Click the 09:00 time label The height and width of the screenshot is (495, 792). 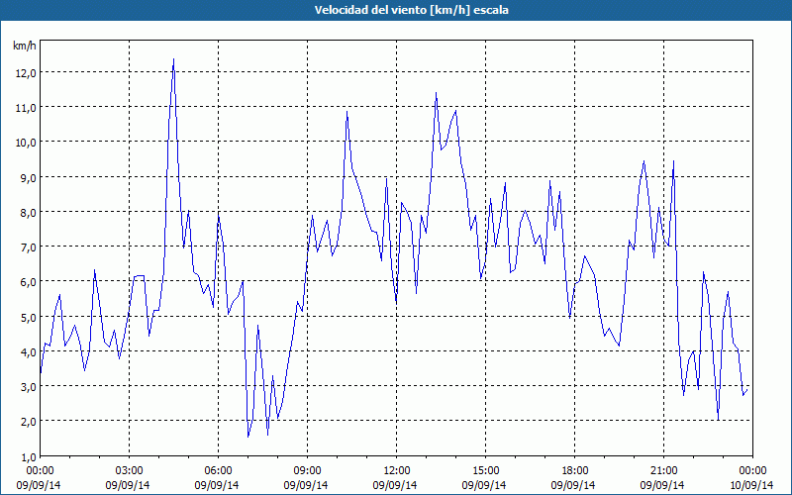click(307, 471)
